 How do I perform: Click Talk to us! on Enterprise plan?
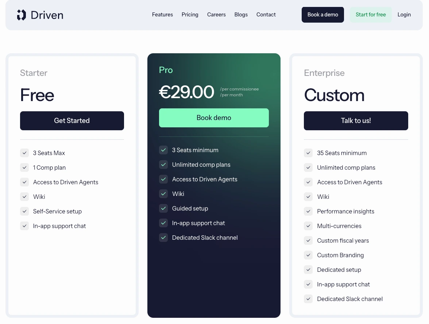(x=356, y=121)
